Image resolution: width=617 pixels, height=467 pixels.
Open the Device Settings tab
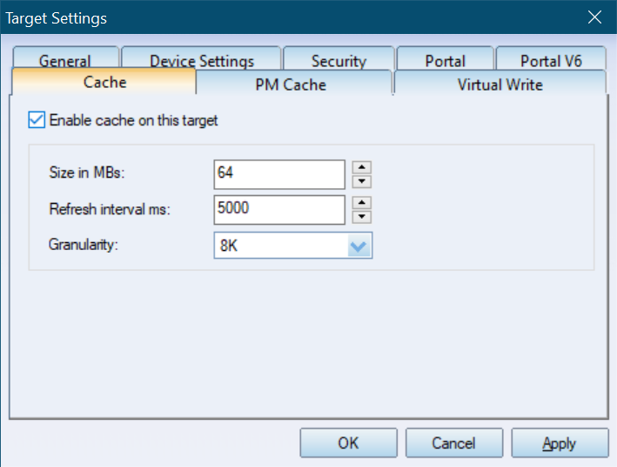[202, 58]
